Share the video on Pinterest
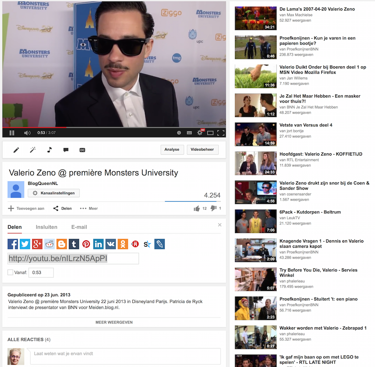 (86, 244)
